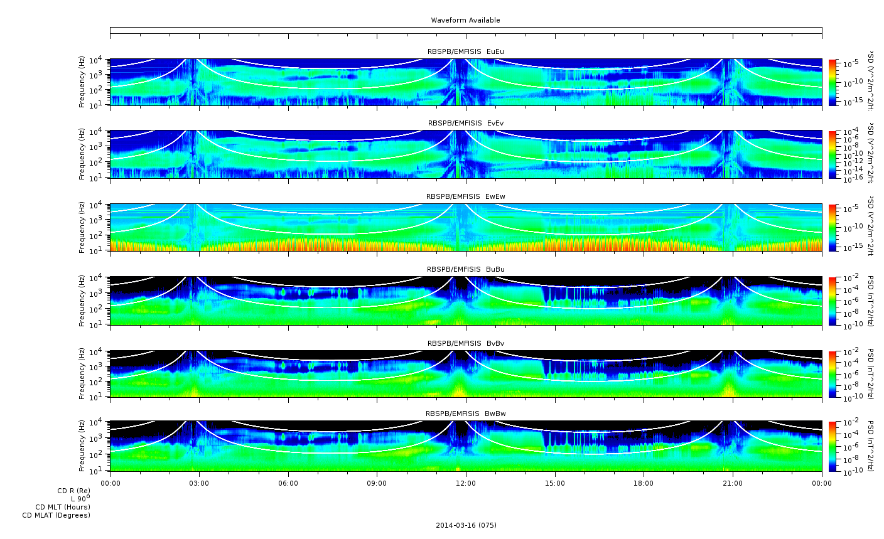Click the "CD R (Re)" ephemeris label
This screenshot has width=884, height=539.
73,491
